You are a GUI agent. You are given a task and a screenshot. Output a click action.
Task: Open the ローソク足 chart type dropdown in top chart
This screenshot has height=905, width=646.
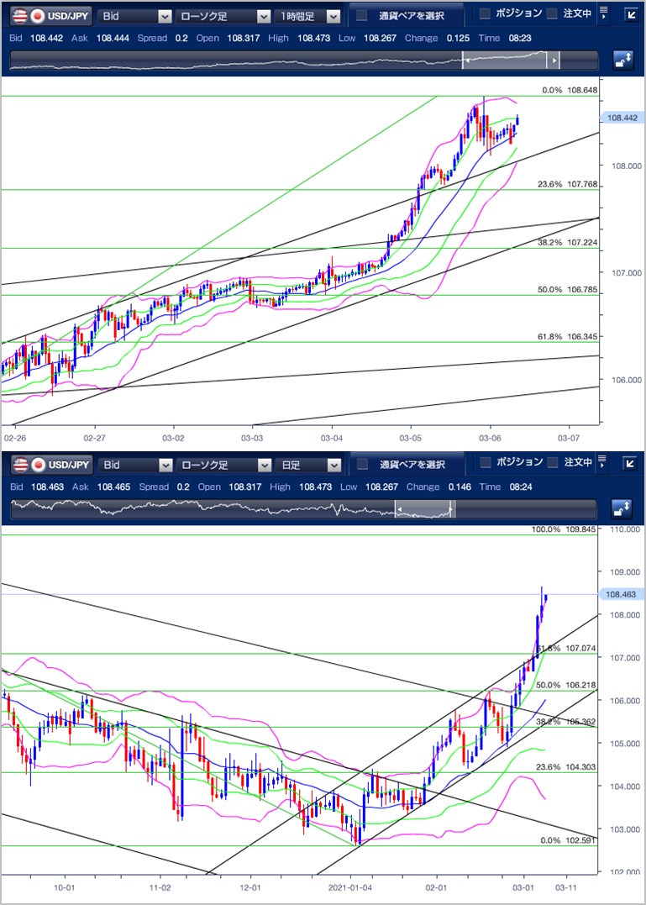(x=225, y=16)
